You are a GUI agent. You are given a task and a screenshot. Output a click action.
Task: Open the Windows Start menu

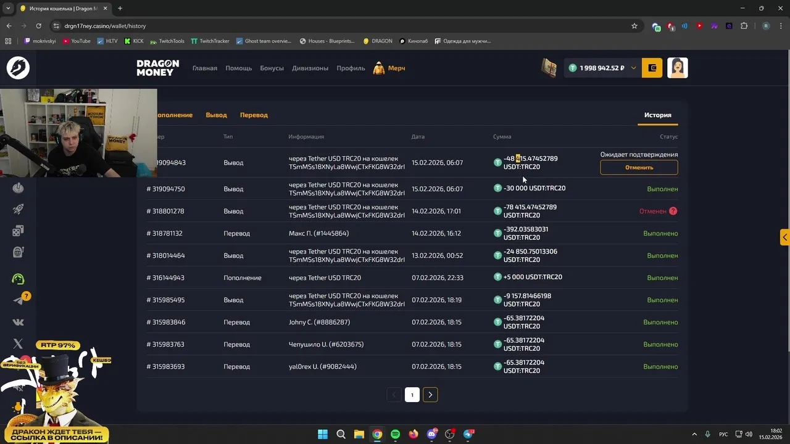tap(323, 434)
